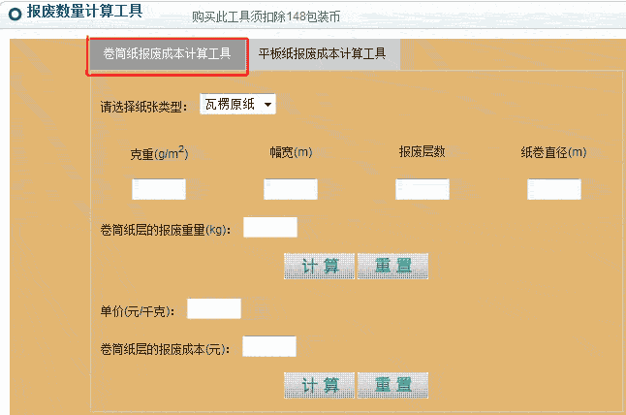Screen dimensions: 626x415
Task: Hit 计算 button under the 报废成本 field
Action: point(320,386)
